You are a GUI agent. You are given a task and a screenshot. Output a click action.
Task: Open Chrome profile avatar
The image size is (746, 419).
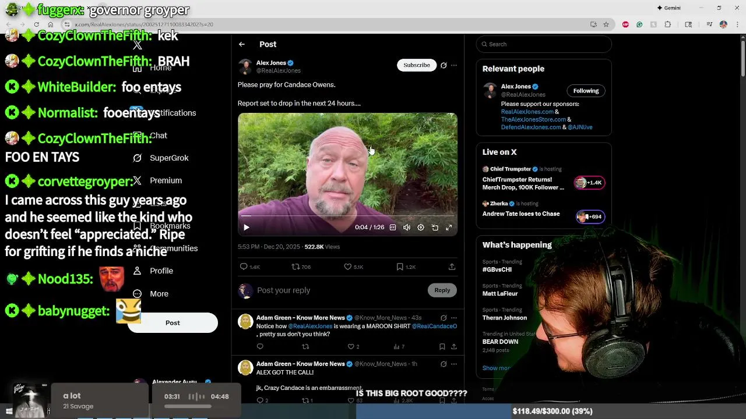click(x=723, y=24)
